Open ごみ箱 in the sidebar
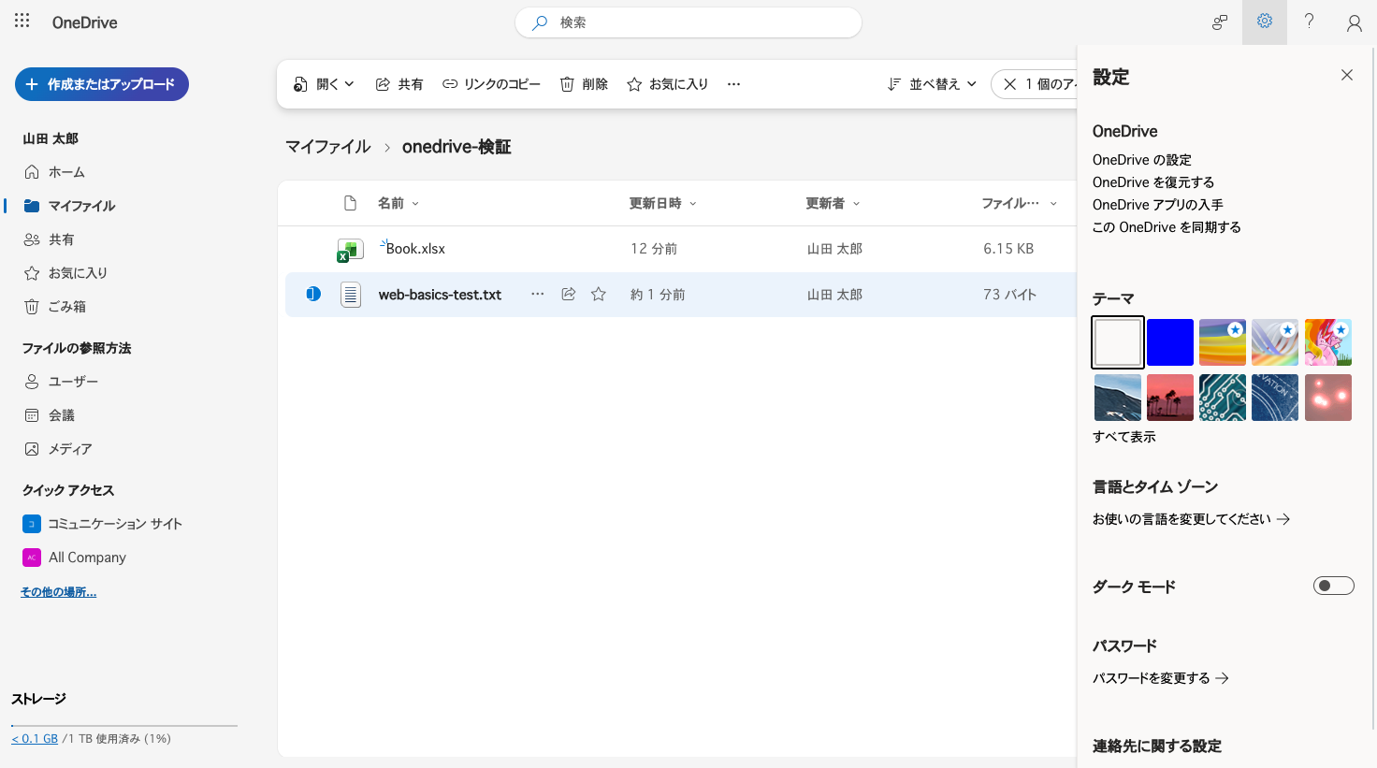Viewport: 1377px width, 768px height. point(54,307)
